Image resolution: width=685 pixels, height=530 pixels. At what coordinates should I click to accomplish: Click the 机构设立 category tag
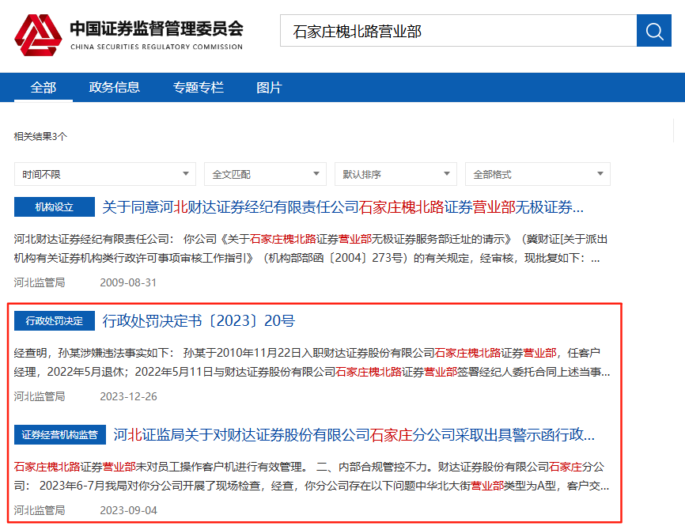click(54, 206)
